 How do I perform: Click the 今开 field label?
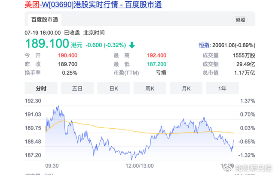(33, 55)
